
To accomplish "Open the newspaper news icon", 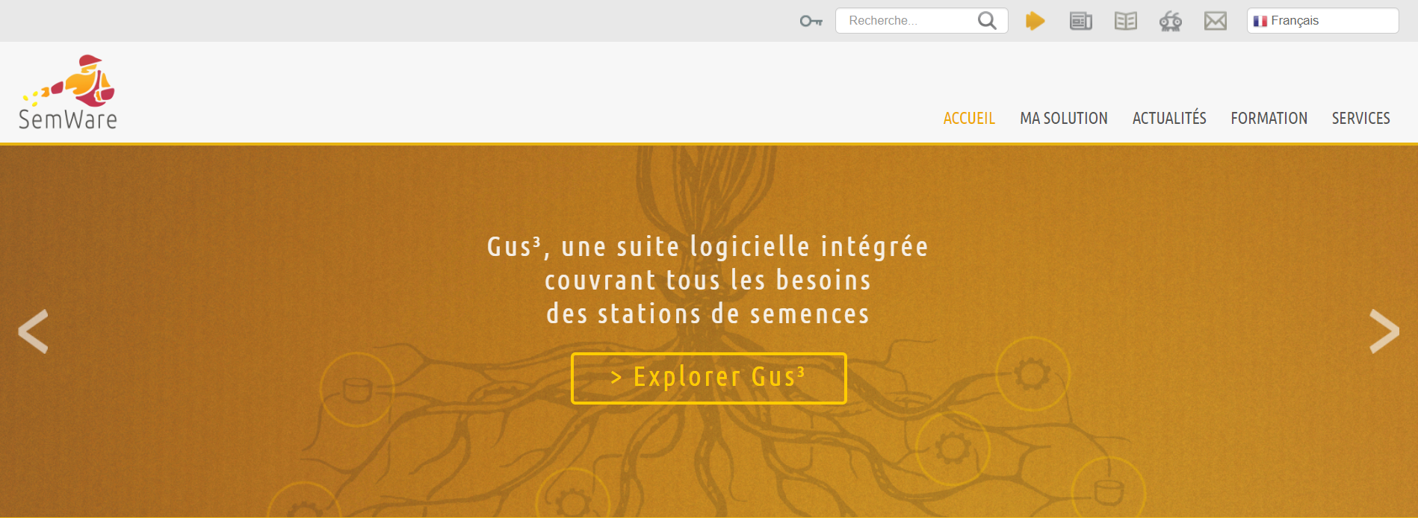I will [x=1080, y=21].
